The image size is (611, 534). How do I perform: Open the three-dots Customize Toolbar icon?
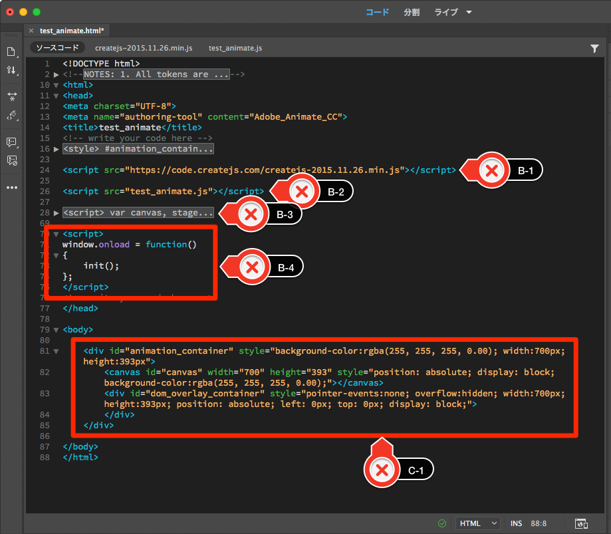[x=11, y=188]
